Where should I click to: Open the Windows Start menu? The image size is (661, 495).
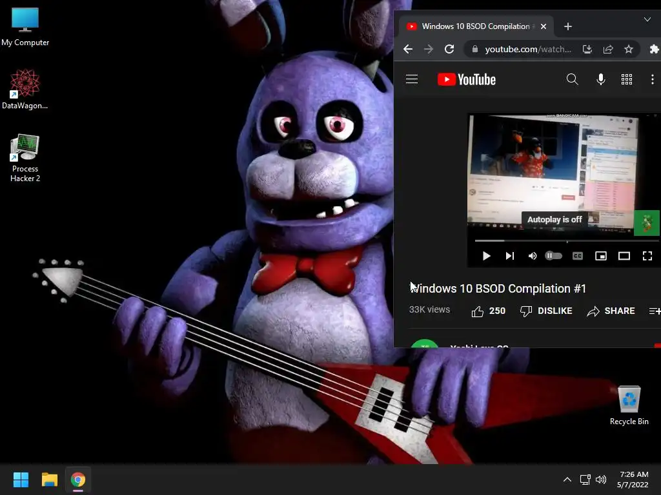tap(21, 480)
